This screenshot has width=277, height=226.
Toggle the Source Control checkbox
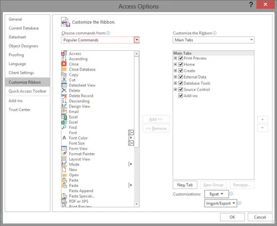(x=181, y=89)
